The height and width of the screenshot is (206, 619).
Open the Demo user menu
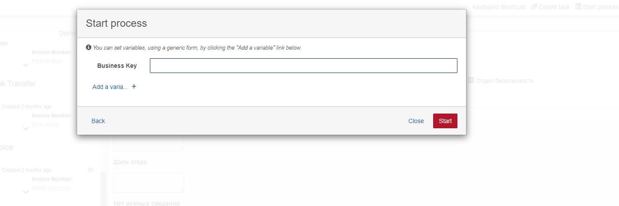(x=68, y=33)
